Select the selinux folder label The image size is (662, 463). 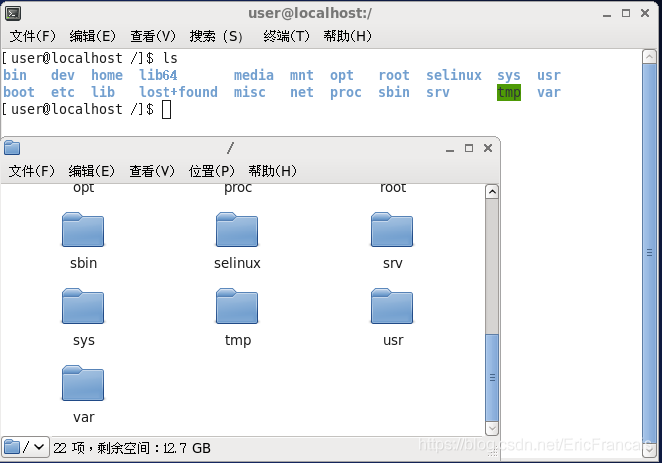pyautogui.click(x=237, y=263)
